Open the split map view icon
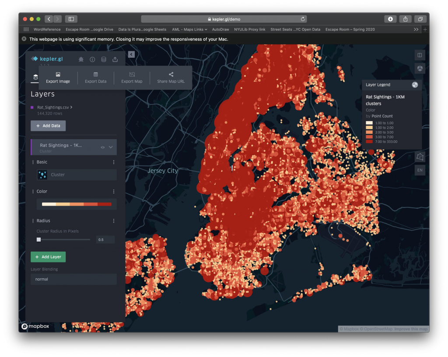The width and height of the screenshot is (448, 357). (420, 55)
